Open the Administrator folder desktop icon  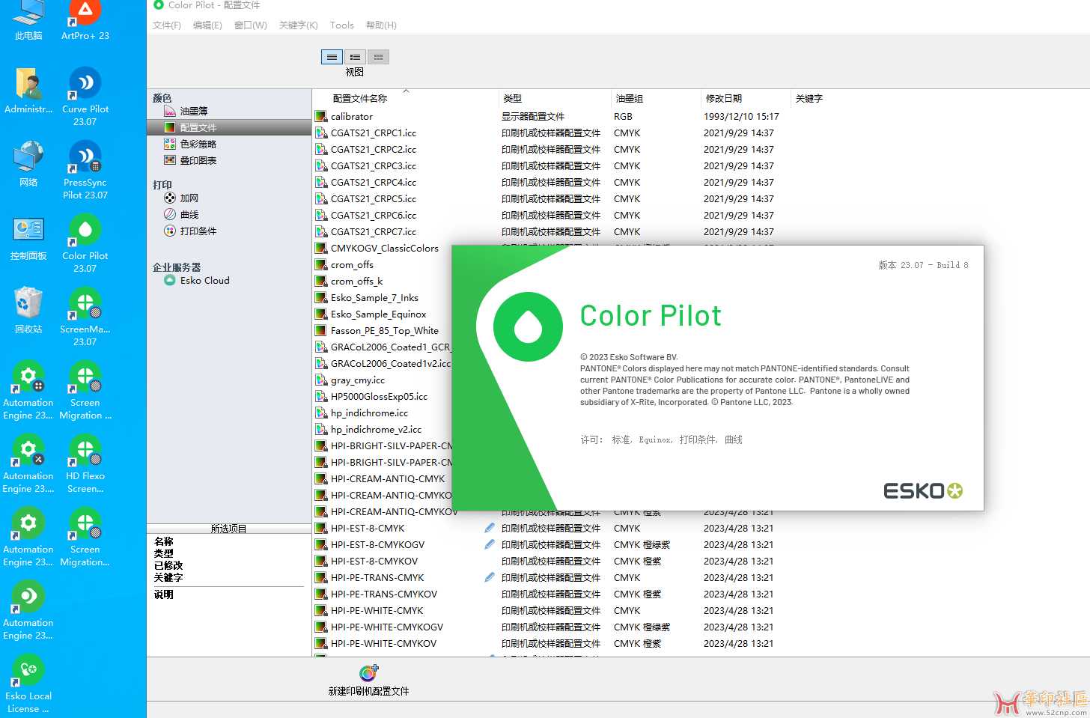coord(28,90)
